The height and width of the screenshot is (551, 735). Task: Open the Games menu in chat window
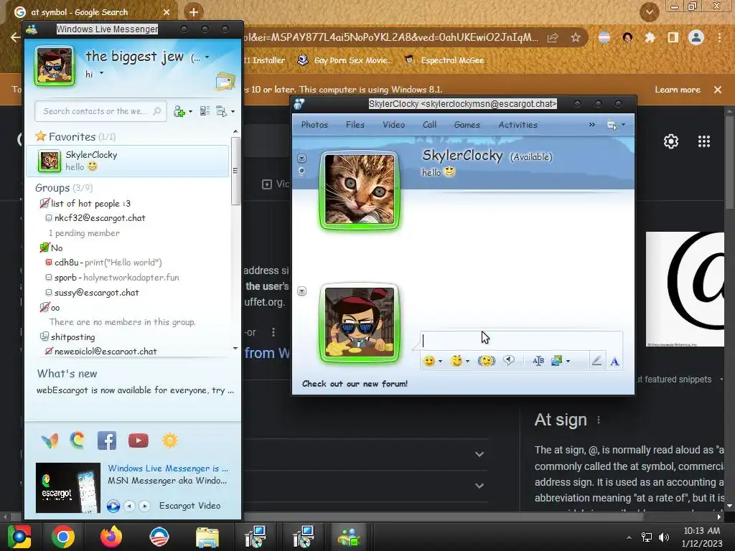click(x=467, y=125)
